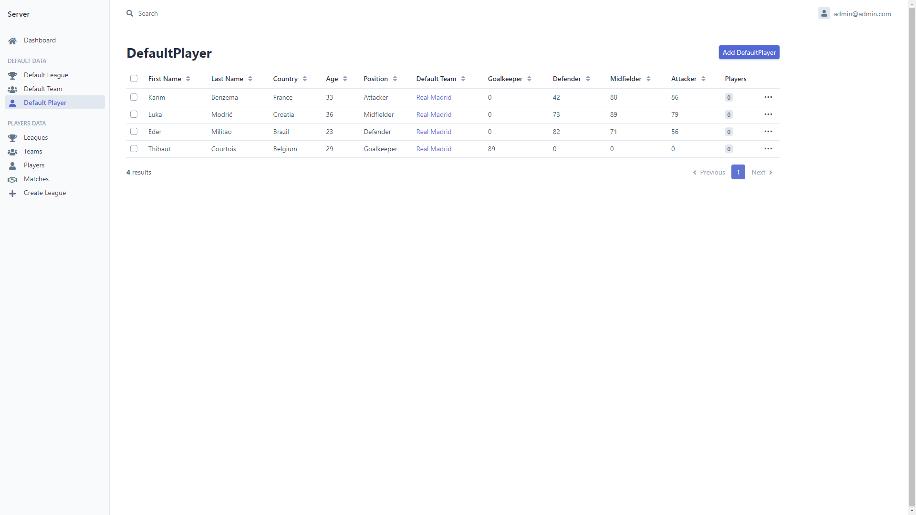Click the Add DefaultPlayer button
The height and width of the screenshot is (515, 916).
click(749, 52)
